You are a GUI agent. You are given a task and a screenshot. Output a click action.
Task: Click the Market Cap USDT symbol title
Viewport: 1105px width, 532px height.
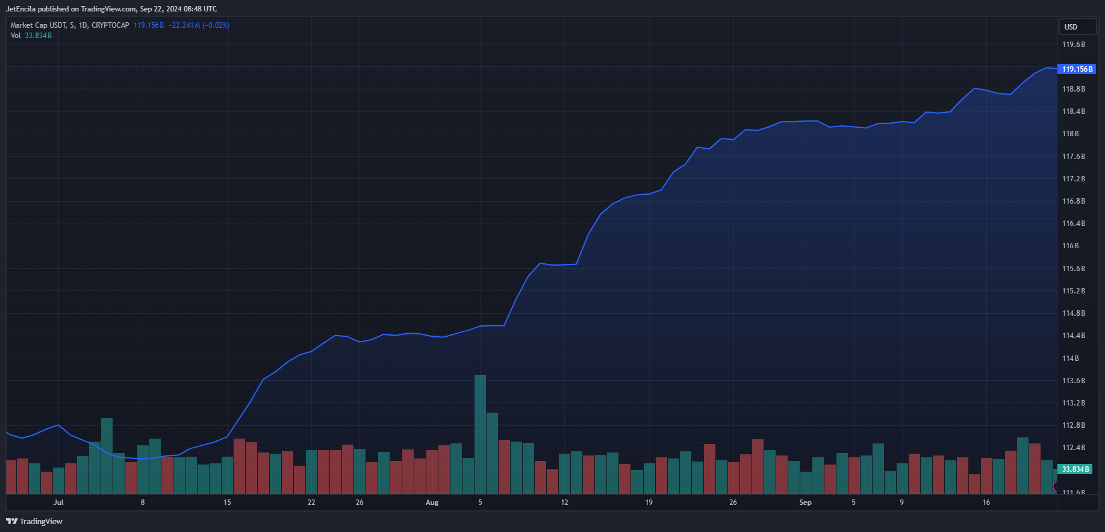point(69,25)
